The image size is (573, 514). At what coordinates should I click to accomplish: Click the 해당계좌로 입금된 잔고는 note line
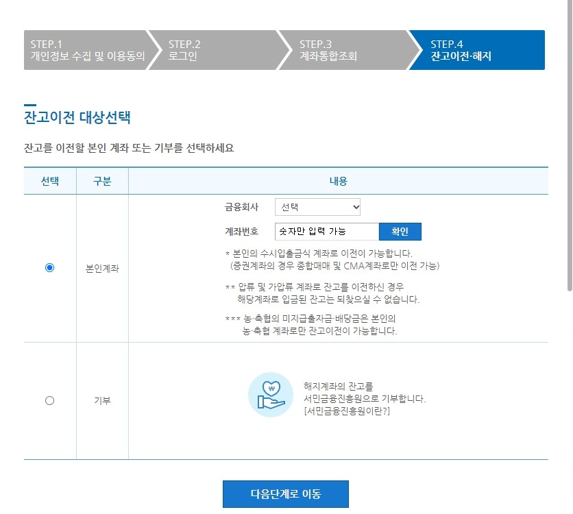[x=328, y=299]
